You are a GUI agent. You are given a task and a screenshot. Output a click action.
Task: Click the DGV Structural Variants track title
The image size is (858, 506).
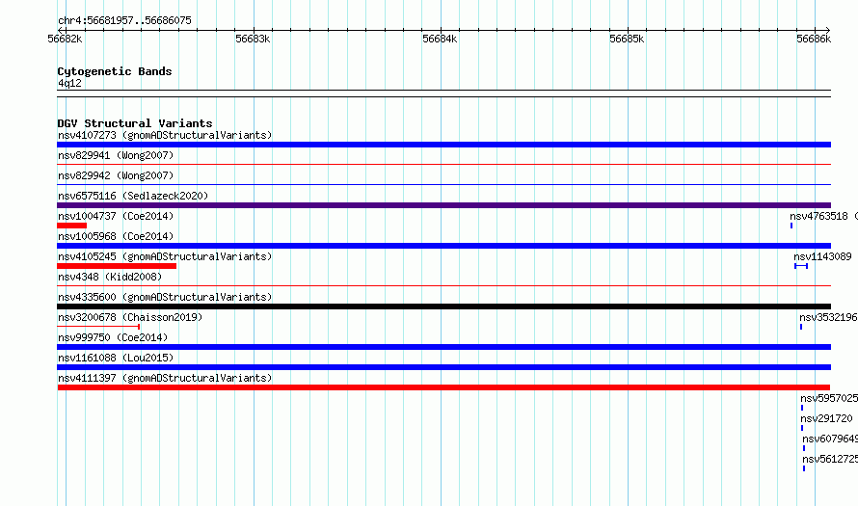135,123
